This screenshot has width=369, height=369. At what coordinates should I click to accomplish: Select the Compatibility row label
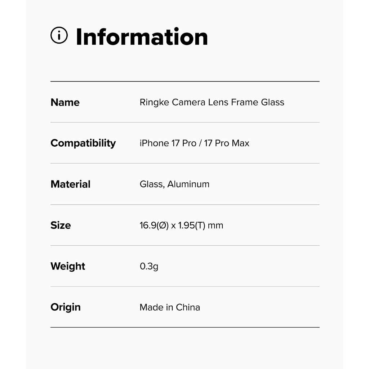[83, 143]
